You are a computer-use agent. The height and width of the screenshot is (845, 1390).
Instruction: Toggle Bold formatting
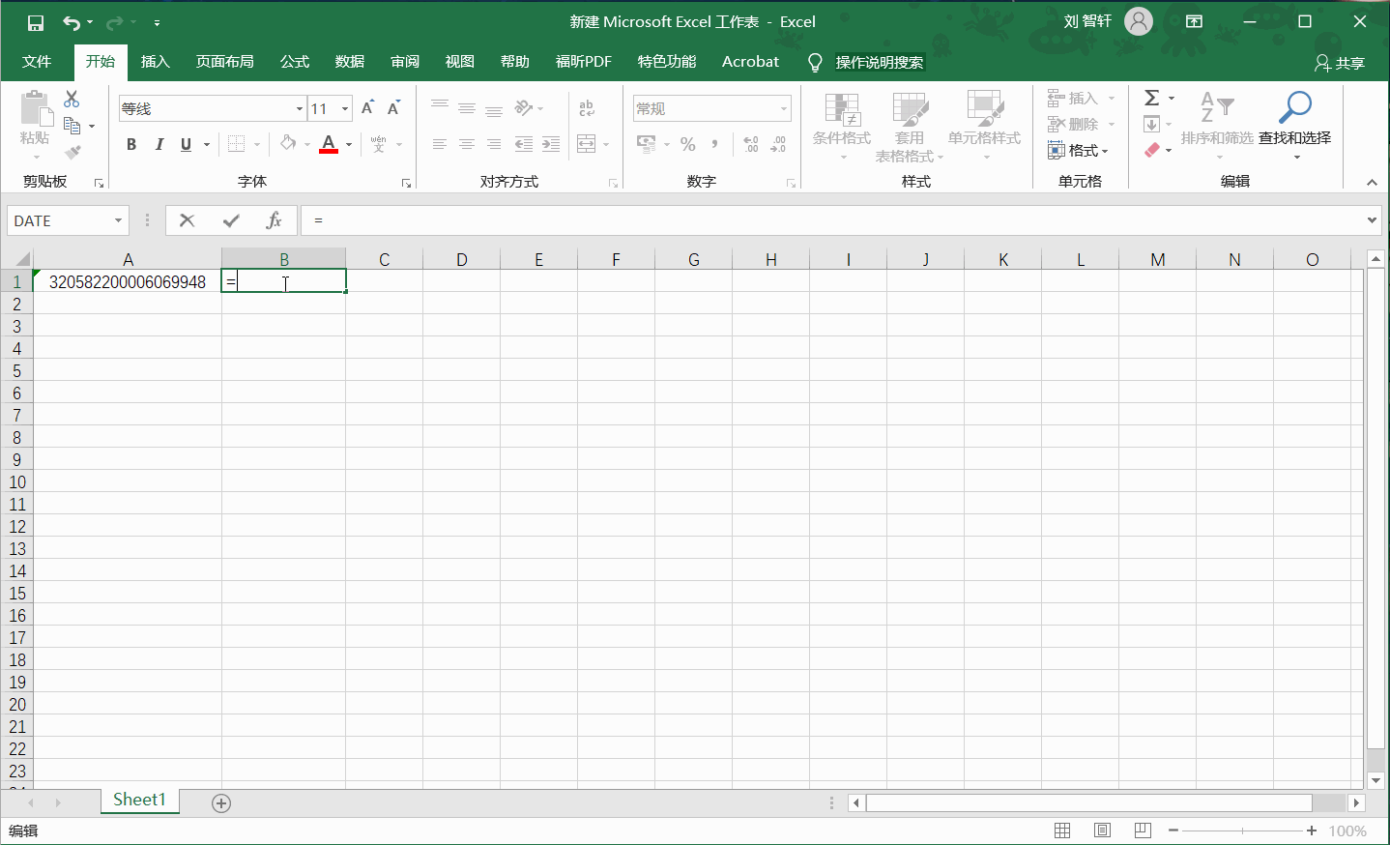[x=131, y=144]
